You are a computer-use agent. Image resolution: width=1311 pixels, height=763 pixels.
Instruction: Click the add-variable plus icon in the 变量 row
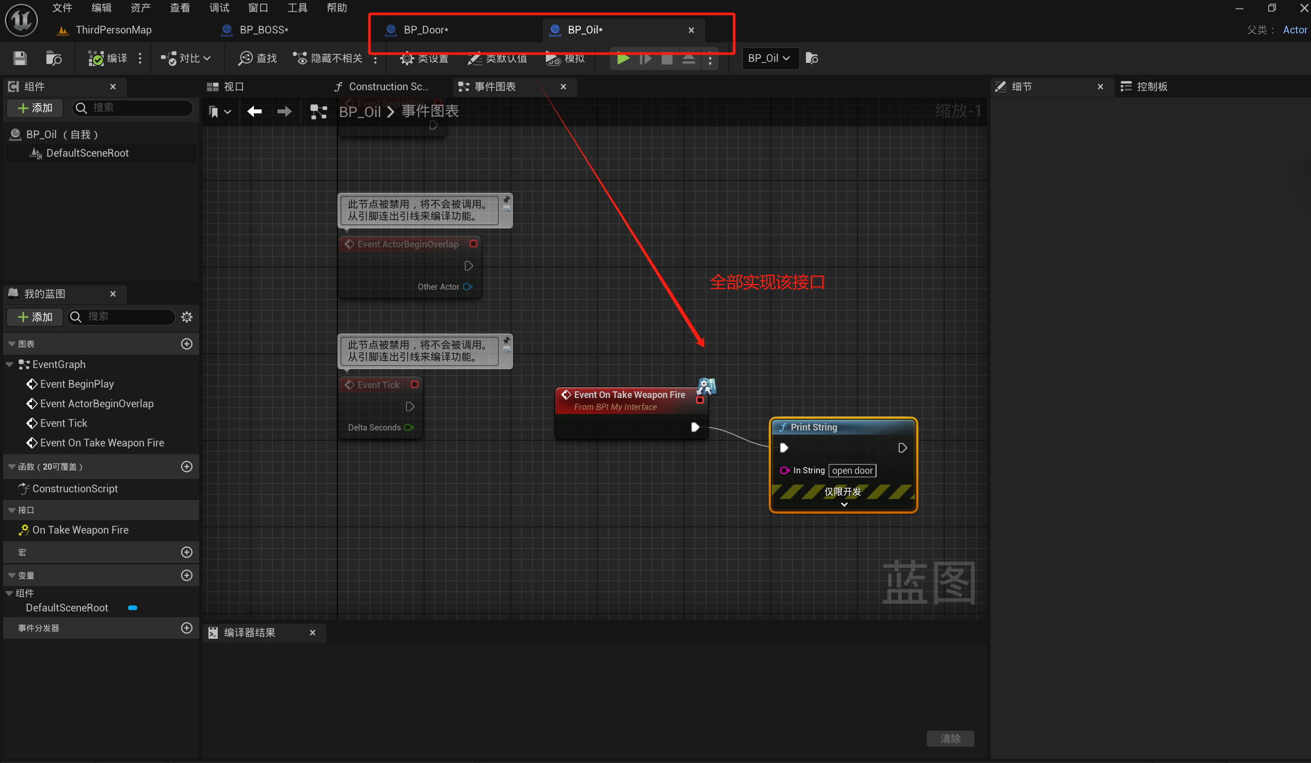(187, 575)
